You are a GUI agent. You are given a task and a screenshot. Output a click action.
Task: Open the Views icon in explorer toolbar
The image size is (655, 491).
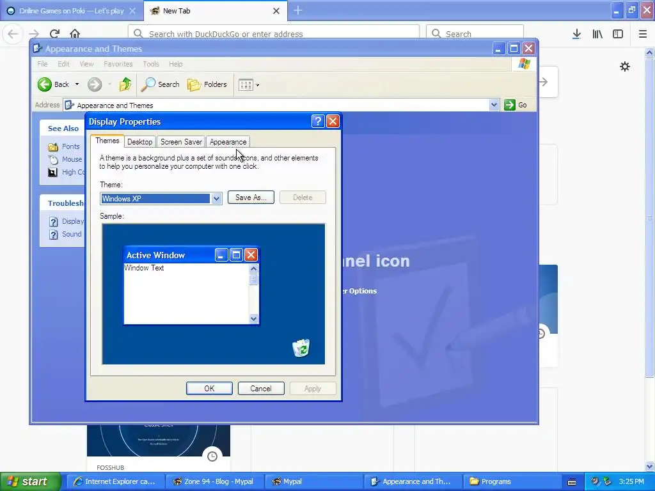pyautogui.click(x=246, y=85)
